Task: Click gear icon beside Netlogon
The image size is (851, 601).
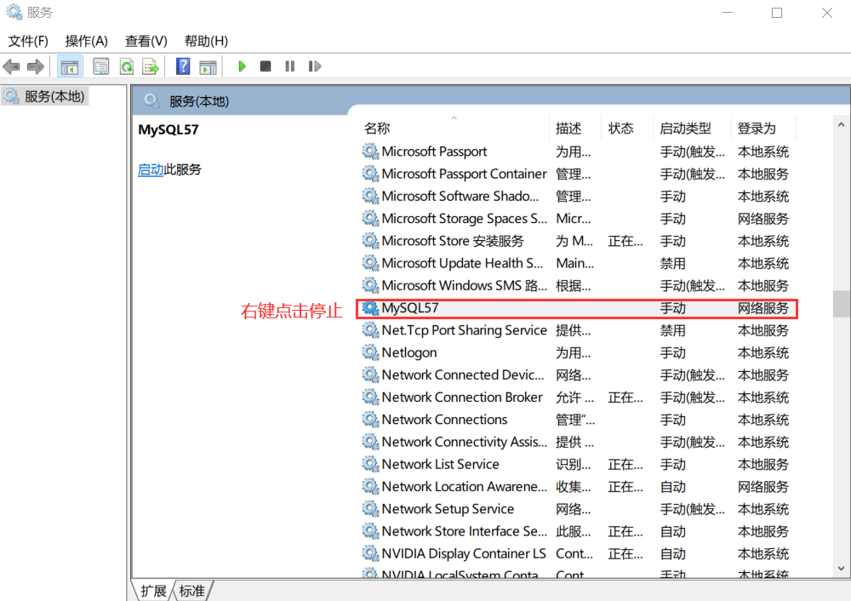Action: tap(370, 352)
